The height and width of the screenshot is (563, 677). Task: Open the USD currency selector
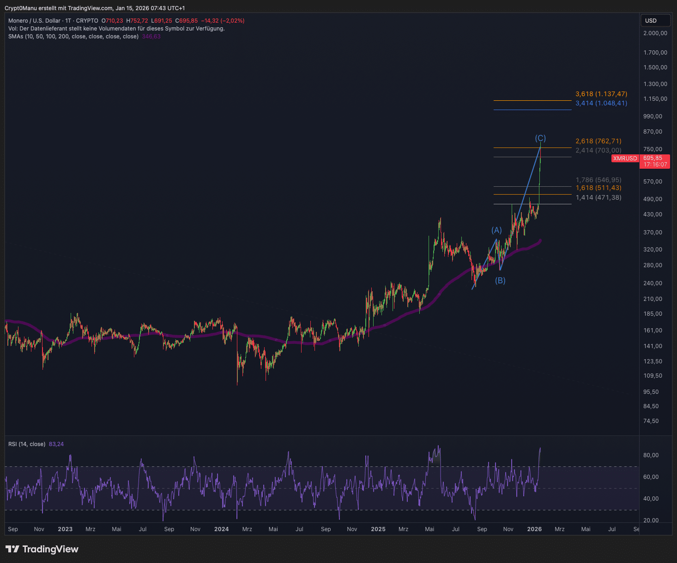[654, 21]
